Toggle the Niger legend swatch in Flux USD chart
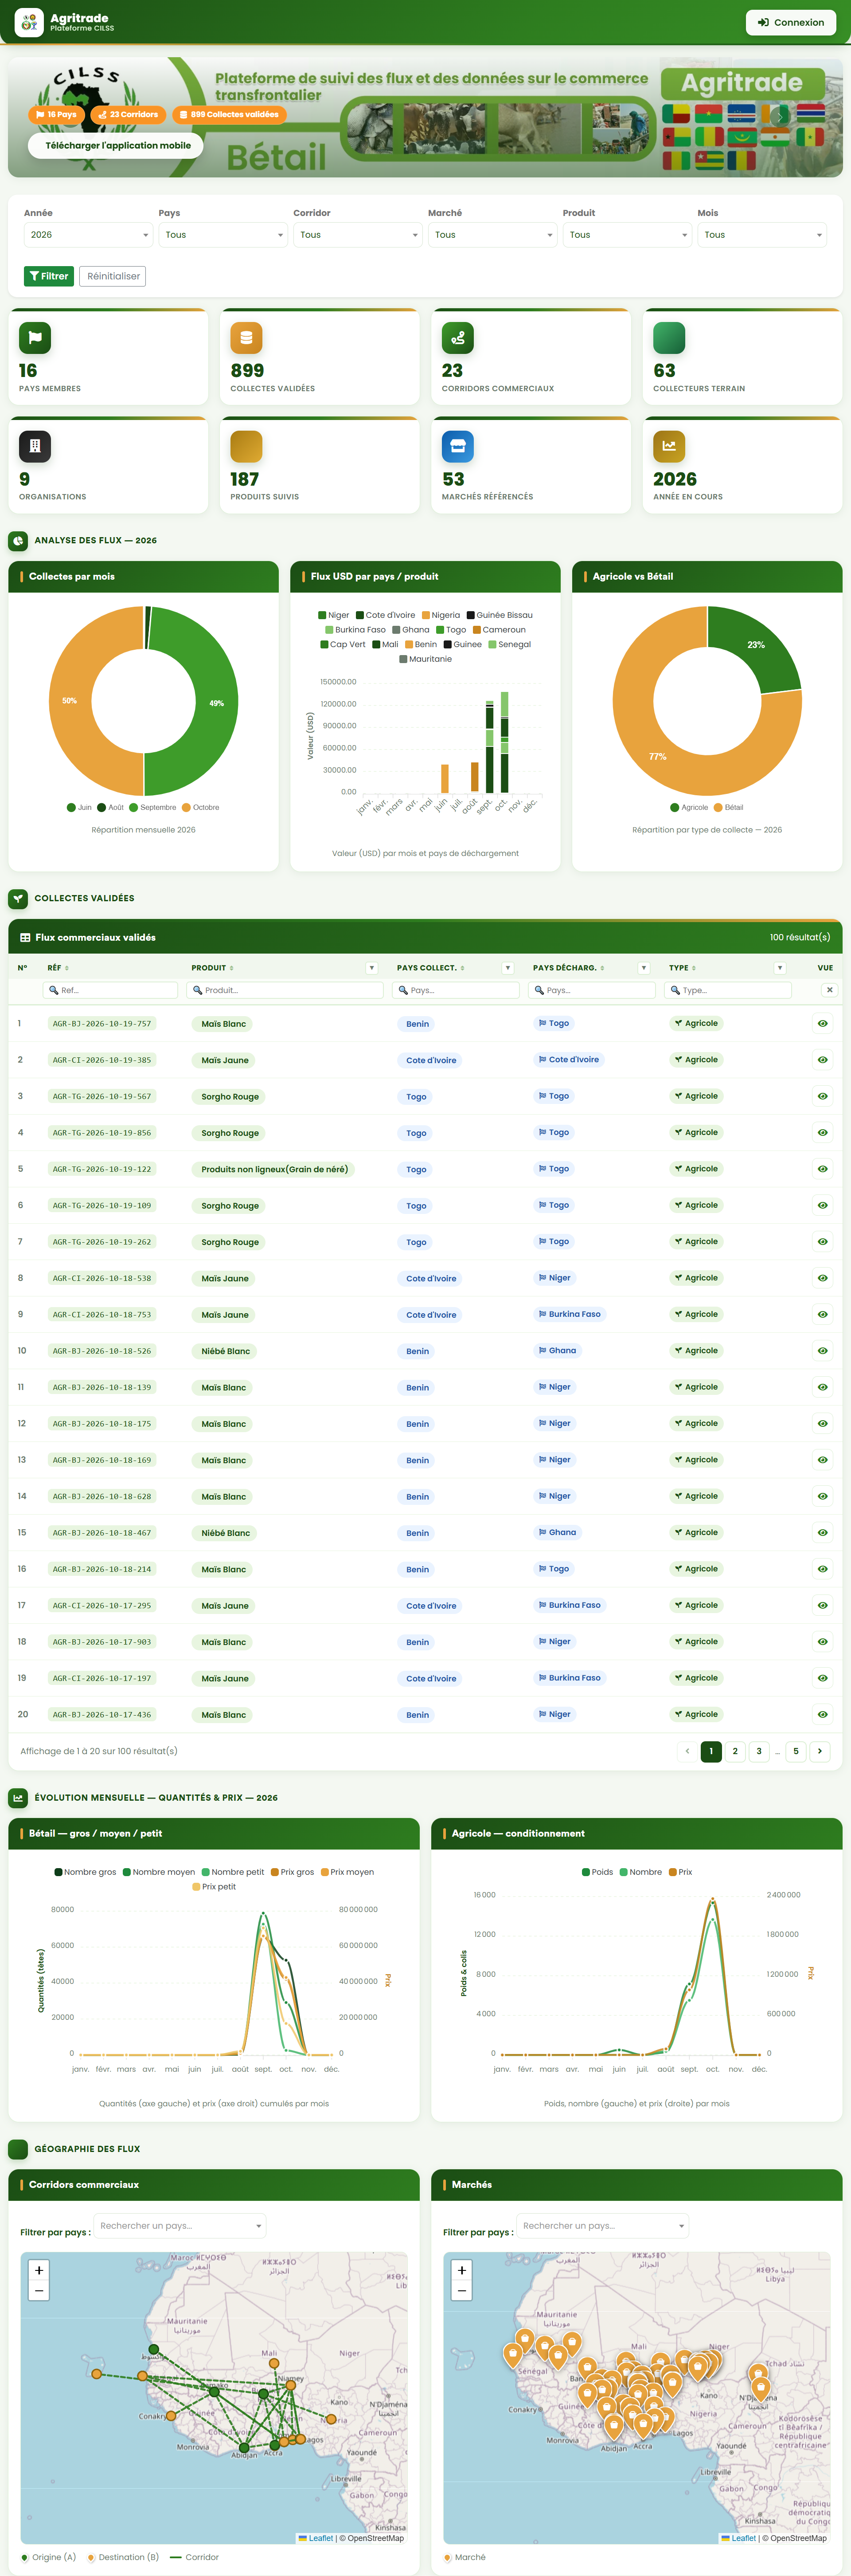 tap(323, 616)
